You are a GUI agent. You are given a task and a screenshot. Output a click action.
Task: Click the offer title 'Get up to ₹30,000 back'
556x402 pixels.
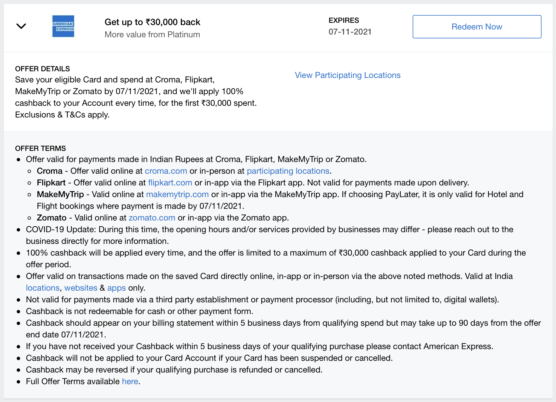[152, 22]
